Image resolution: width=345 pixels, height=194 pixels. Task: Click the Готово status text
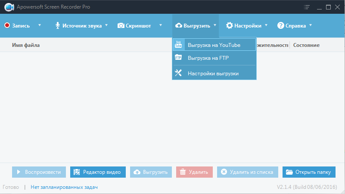(x=11, y=187)
